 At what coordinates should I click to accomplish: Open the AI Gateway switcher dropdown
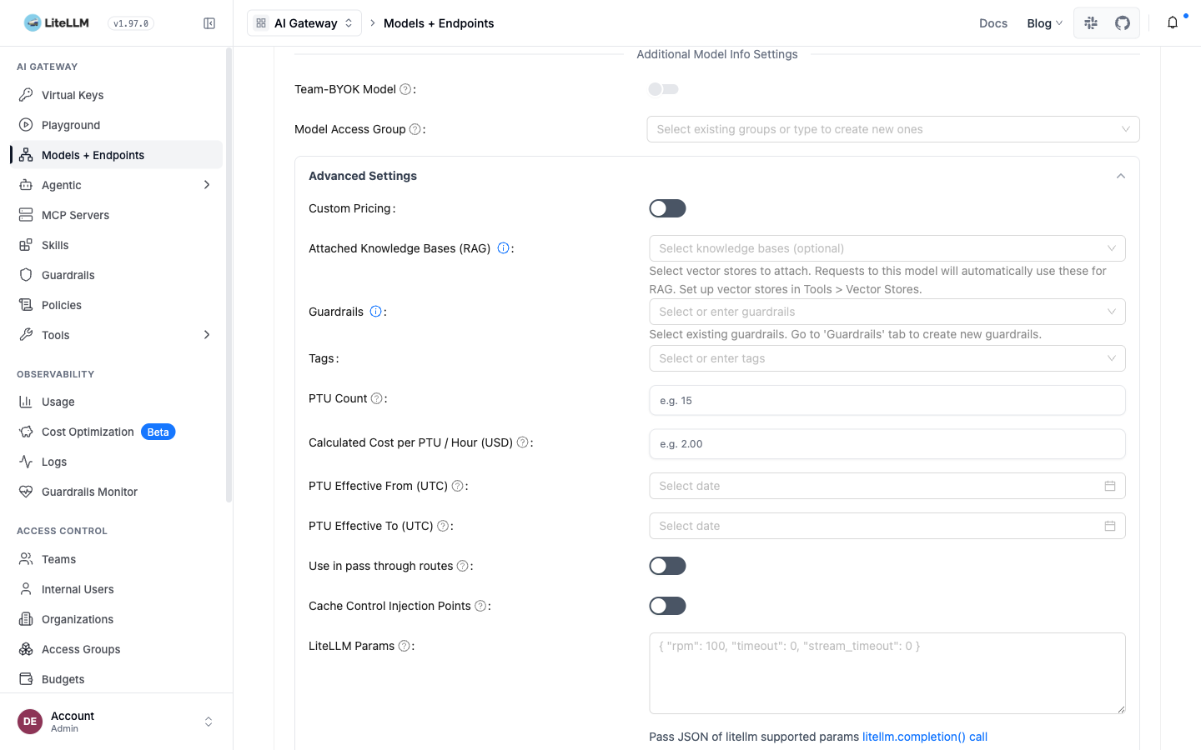(304, 23)
